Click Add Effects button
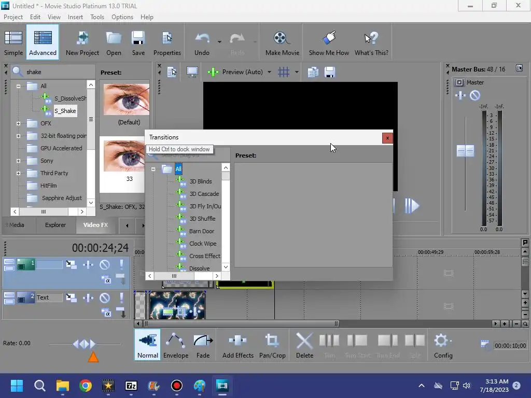Viewport: 531px width, 398px height. coord(237,345)
